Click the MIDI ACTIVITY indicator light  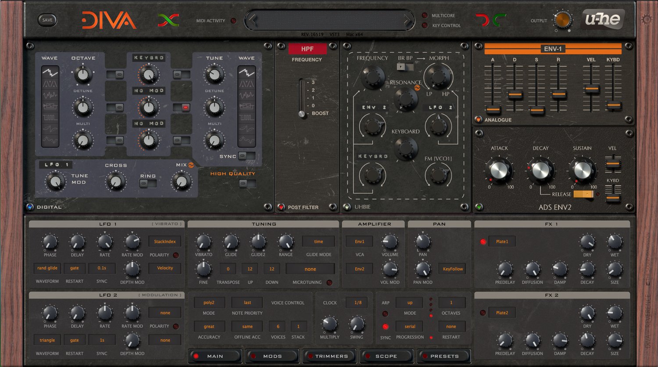[x=233, y=21]
